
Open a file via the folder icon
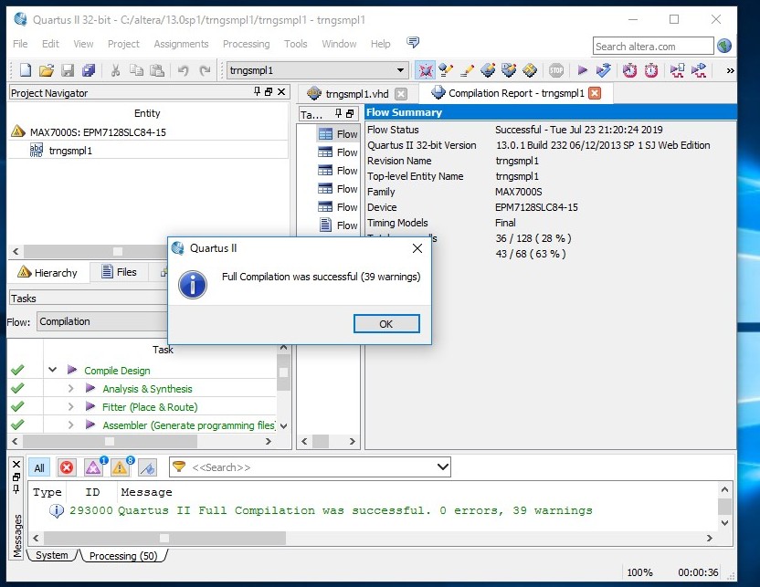point(47,70)
